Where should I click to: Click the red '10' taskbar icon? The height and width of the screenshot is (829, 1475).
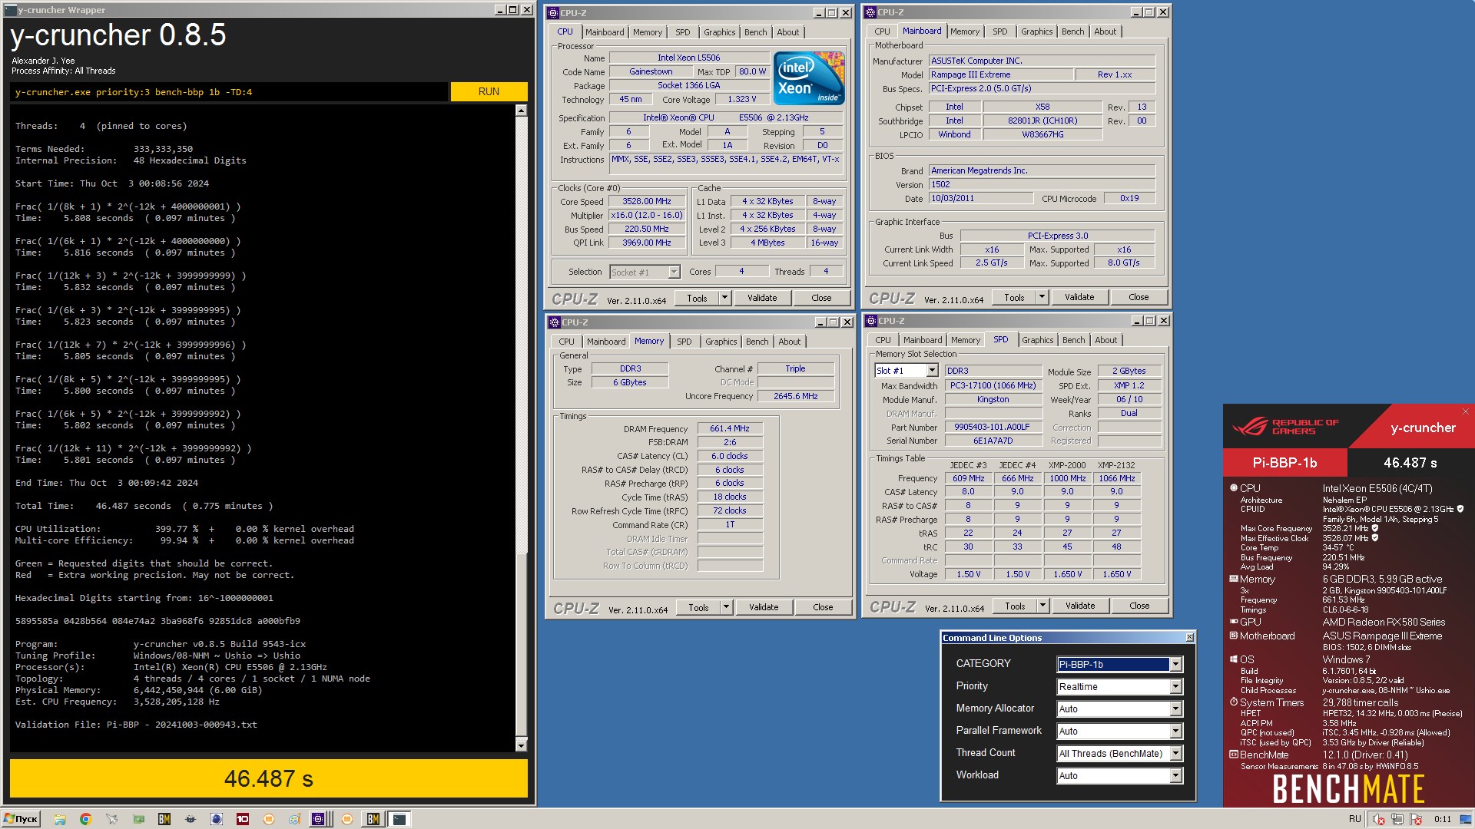pyautogui.click(x=243, y=819)
